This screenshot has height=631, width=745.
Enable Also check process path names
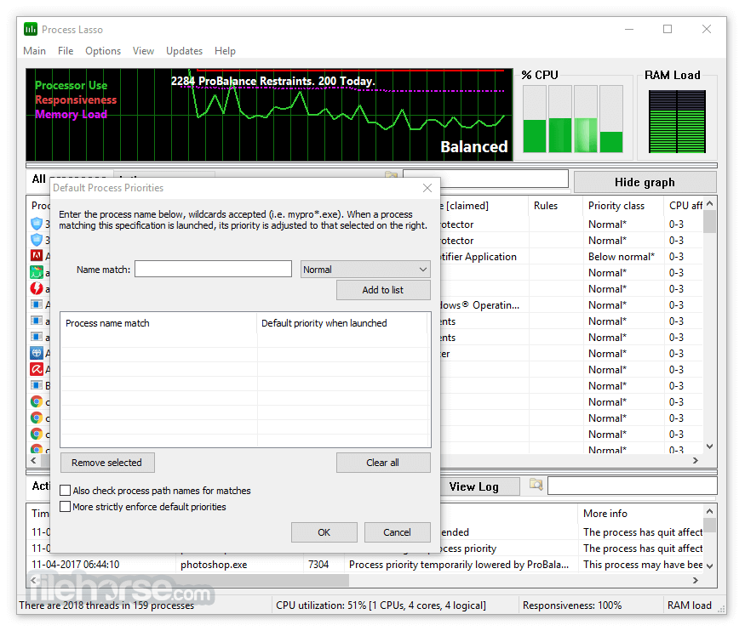[66, 491]
